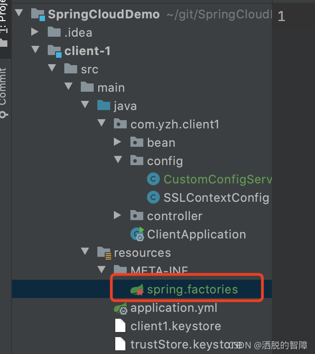The image size is (315, 354).
Task: Click the trustStore.keystore file icon
Action: [x=120, y=343]
